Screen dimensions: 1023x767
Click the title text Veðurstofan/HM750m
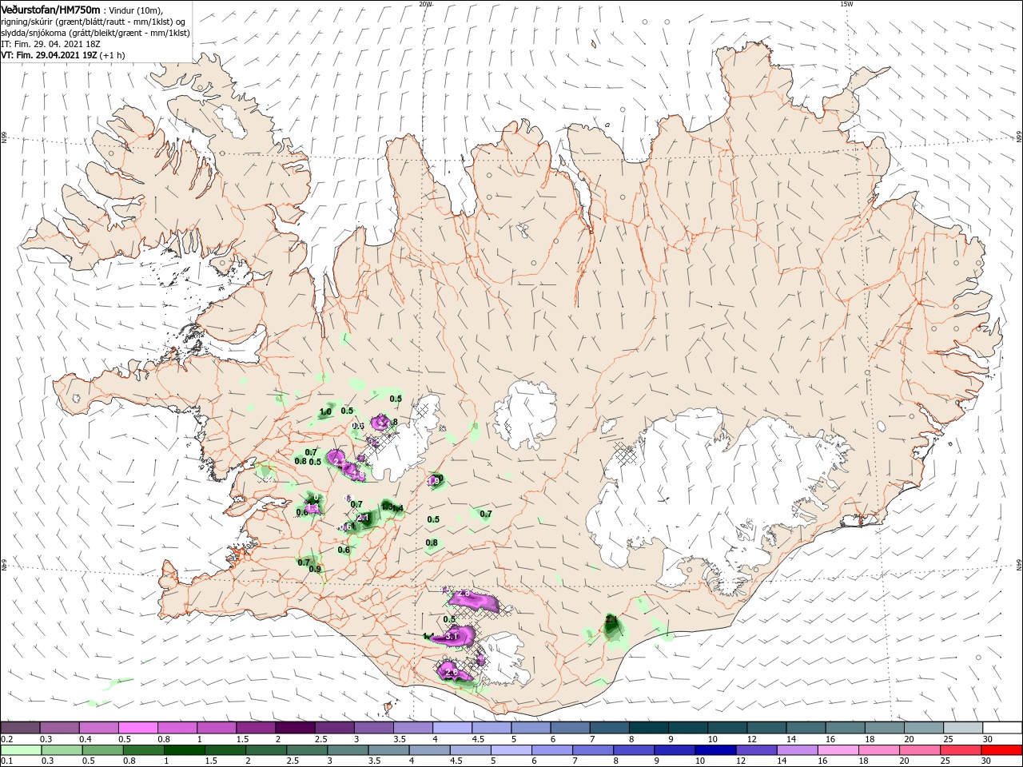(51, 10)
